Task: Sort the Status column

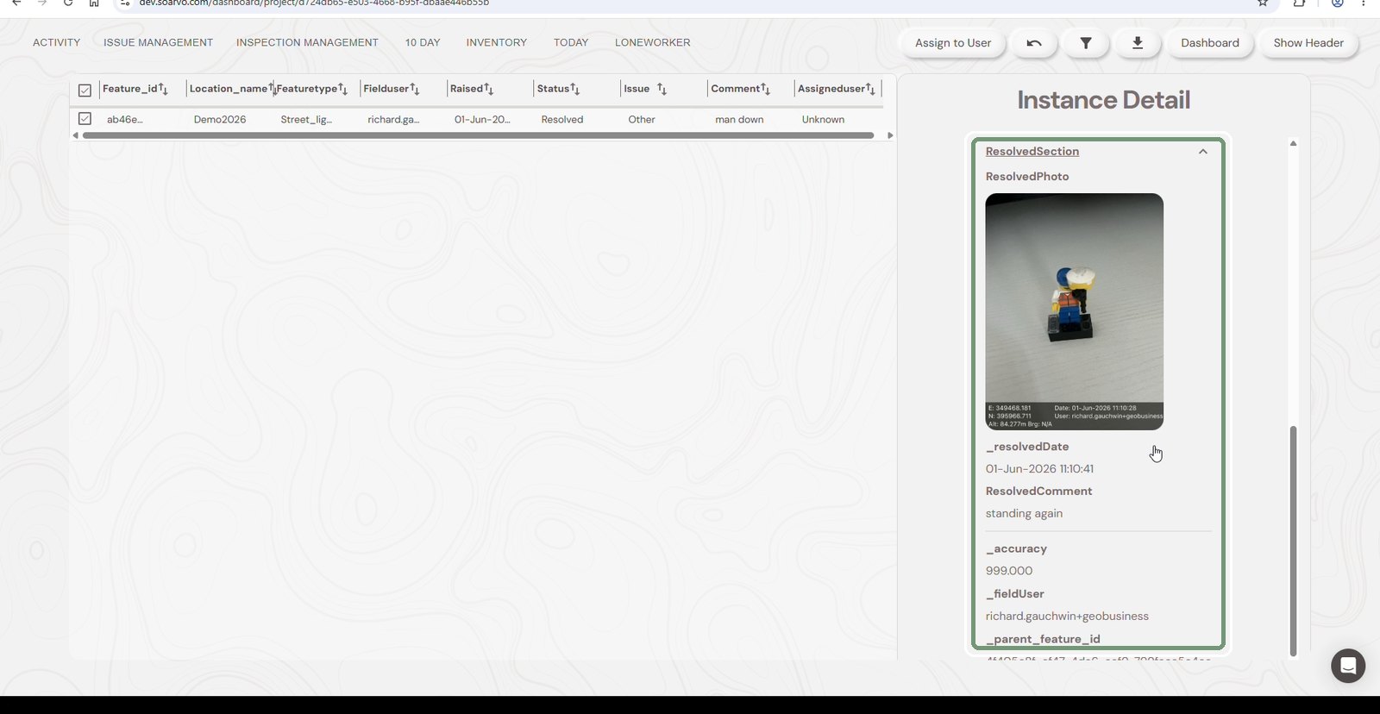Action: click(575, 89)
